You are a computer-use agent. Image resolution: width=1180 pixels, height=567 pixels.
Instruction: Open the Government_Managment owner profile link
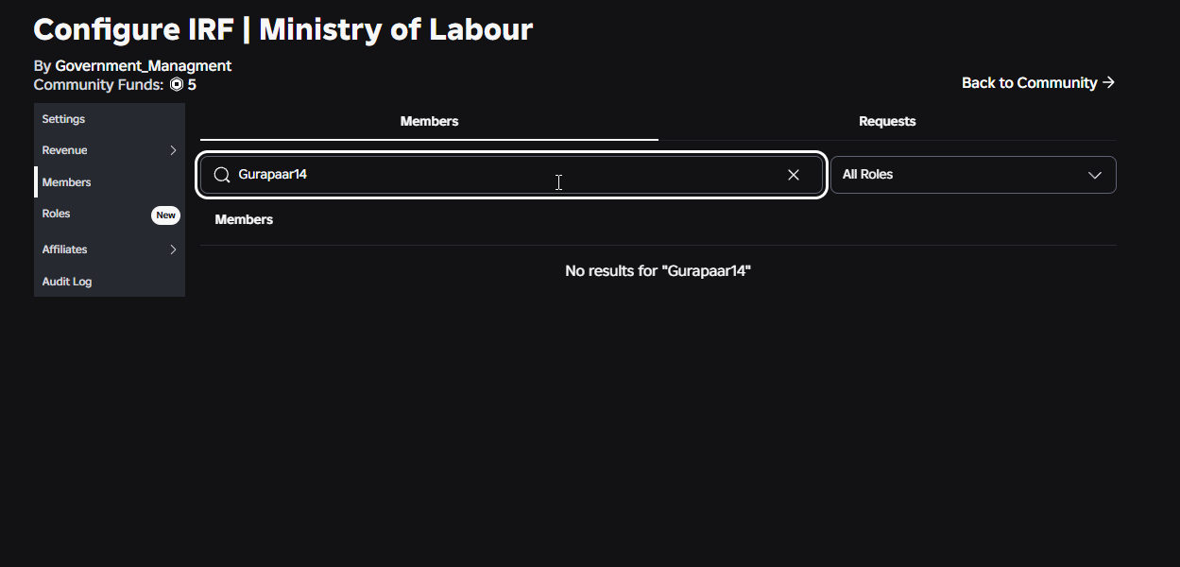coord(144,66)
